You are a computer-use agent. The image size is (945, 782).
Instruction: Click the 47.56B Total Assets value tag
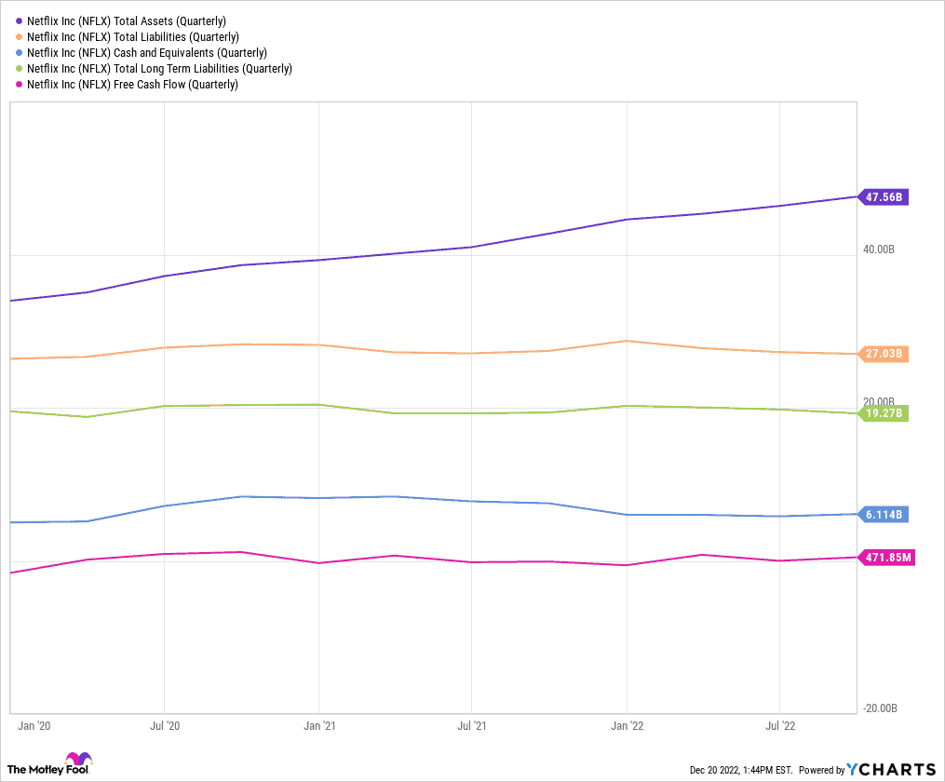point(884,197)
